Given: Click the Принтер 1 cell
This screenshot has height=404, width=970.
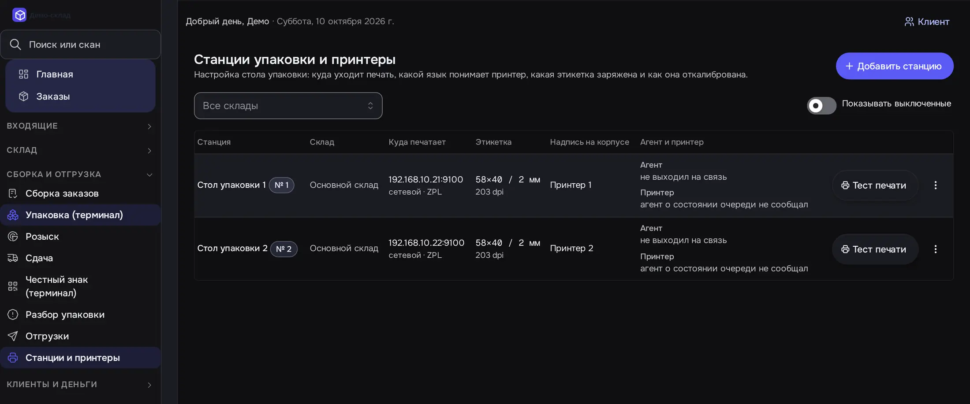Looking at the screenshot, I should click(571, 185).
